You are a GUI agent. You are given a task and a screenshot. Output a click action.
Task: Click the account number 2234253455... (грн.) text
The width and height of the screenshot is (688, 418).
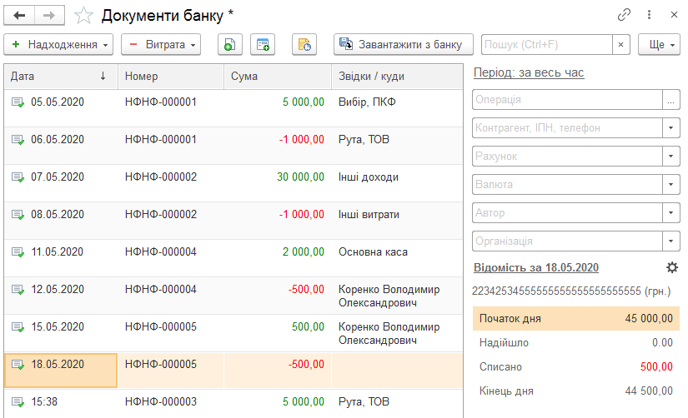[571, 291]
